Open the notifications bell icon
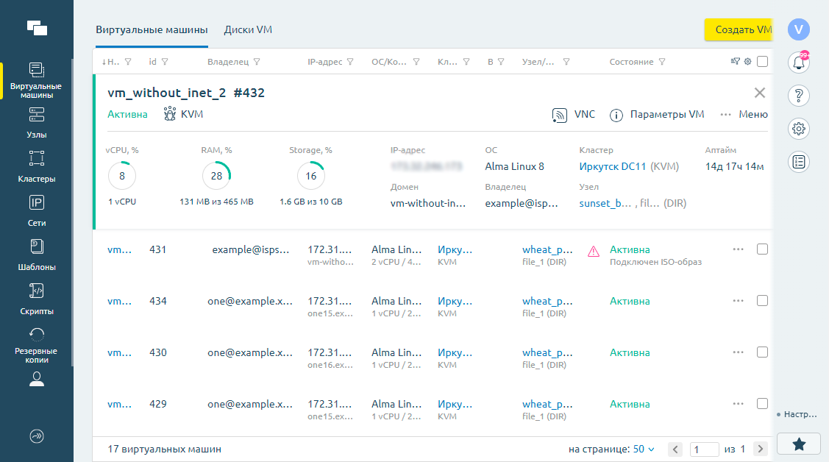 [798, 63]
